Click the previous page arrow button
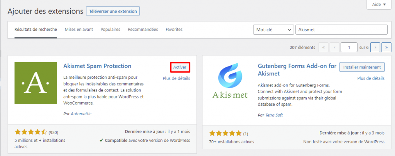This screenshot has width=395, height=156. pyautogui.click(x=335, y=47)
